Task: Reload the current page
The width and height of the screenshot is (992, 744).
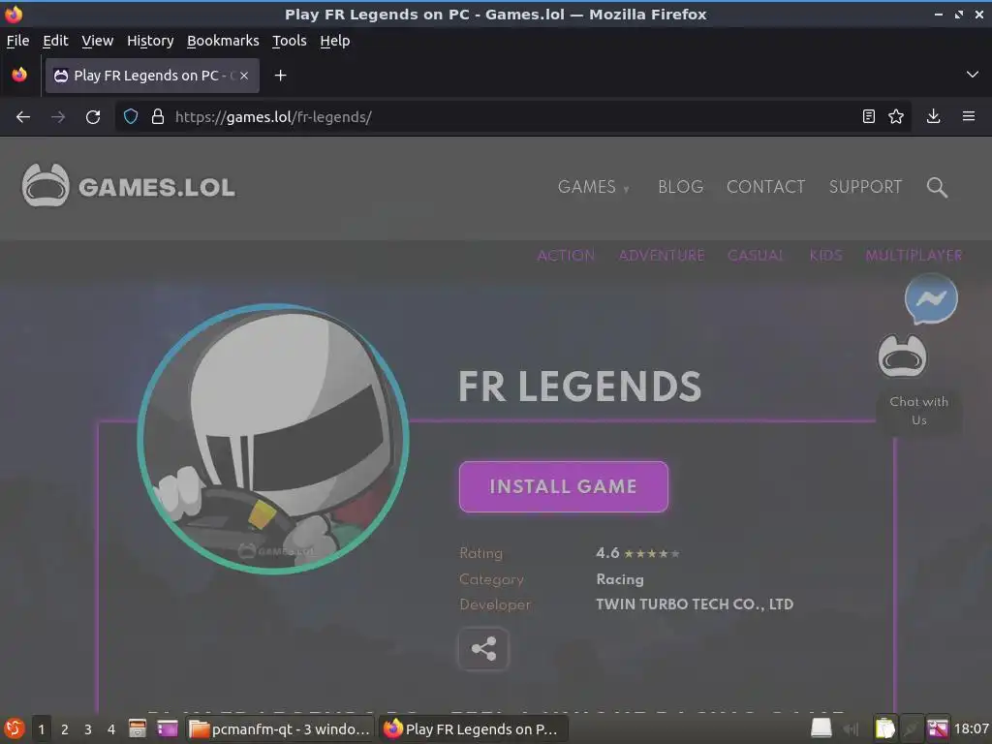Action: click(x=93, y=117)
